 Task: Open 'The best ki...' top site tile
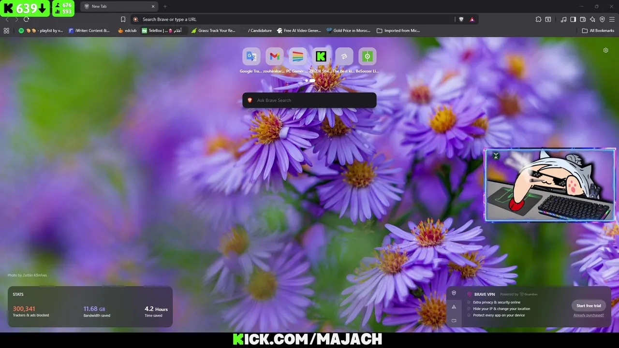344,57
